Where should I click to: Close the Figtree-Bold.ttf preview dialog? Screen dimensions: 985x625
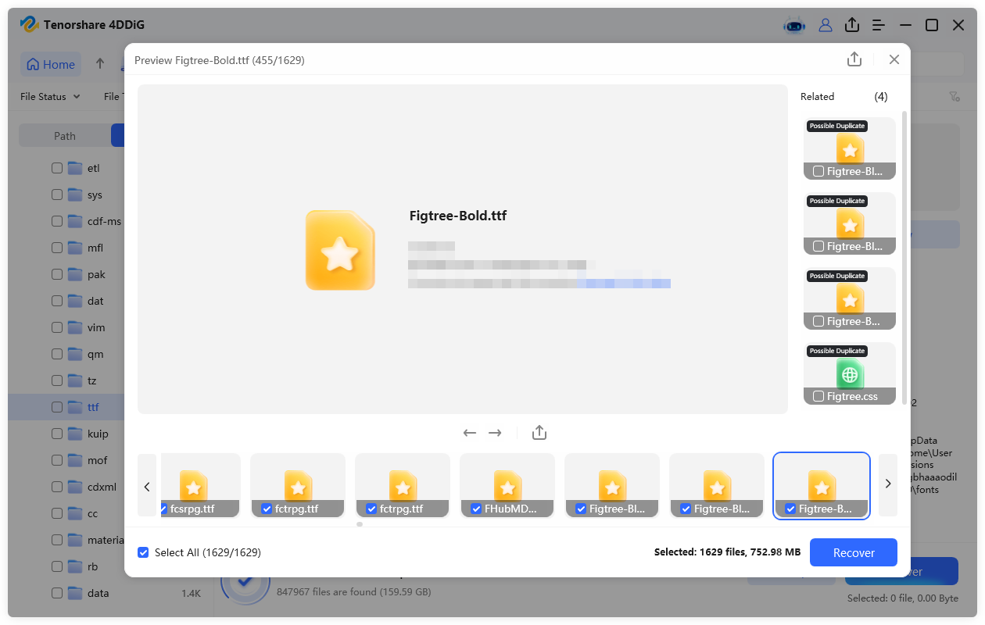(894, 59)
